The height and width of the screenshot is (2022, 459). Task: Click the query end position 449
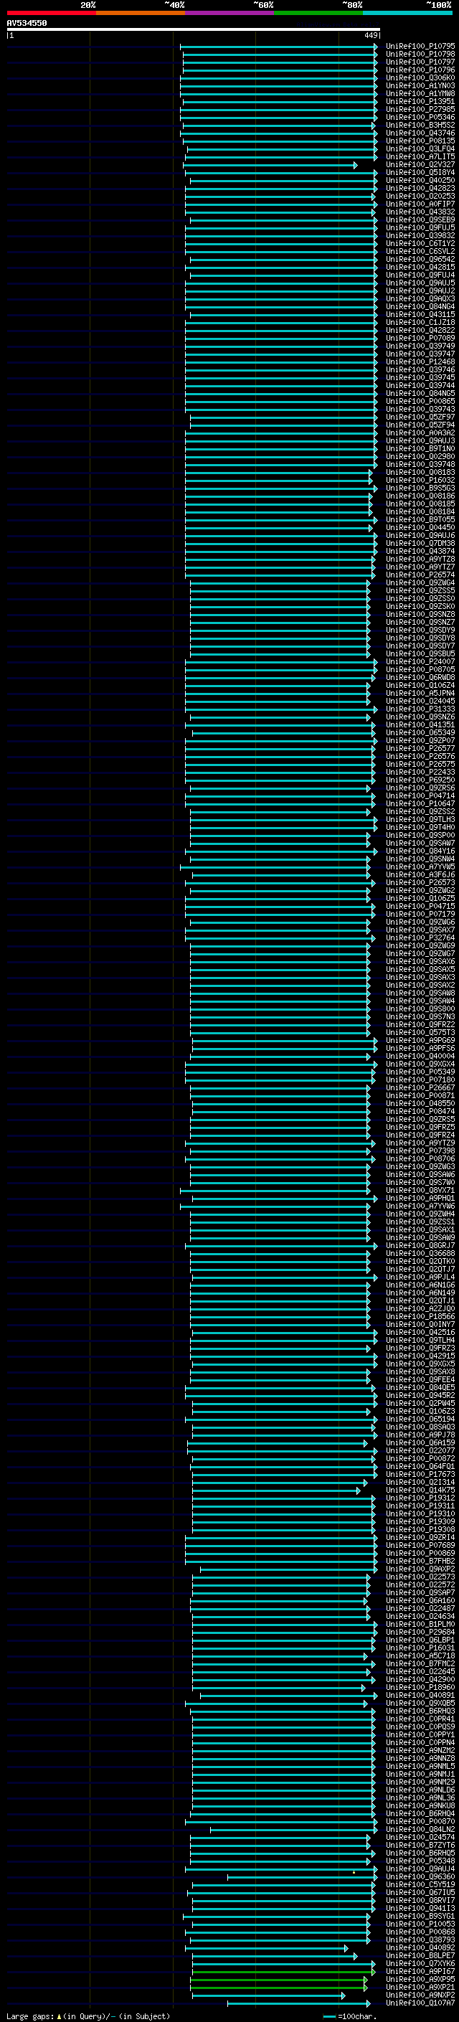370,35
